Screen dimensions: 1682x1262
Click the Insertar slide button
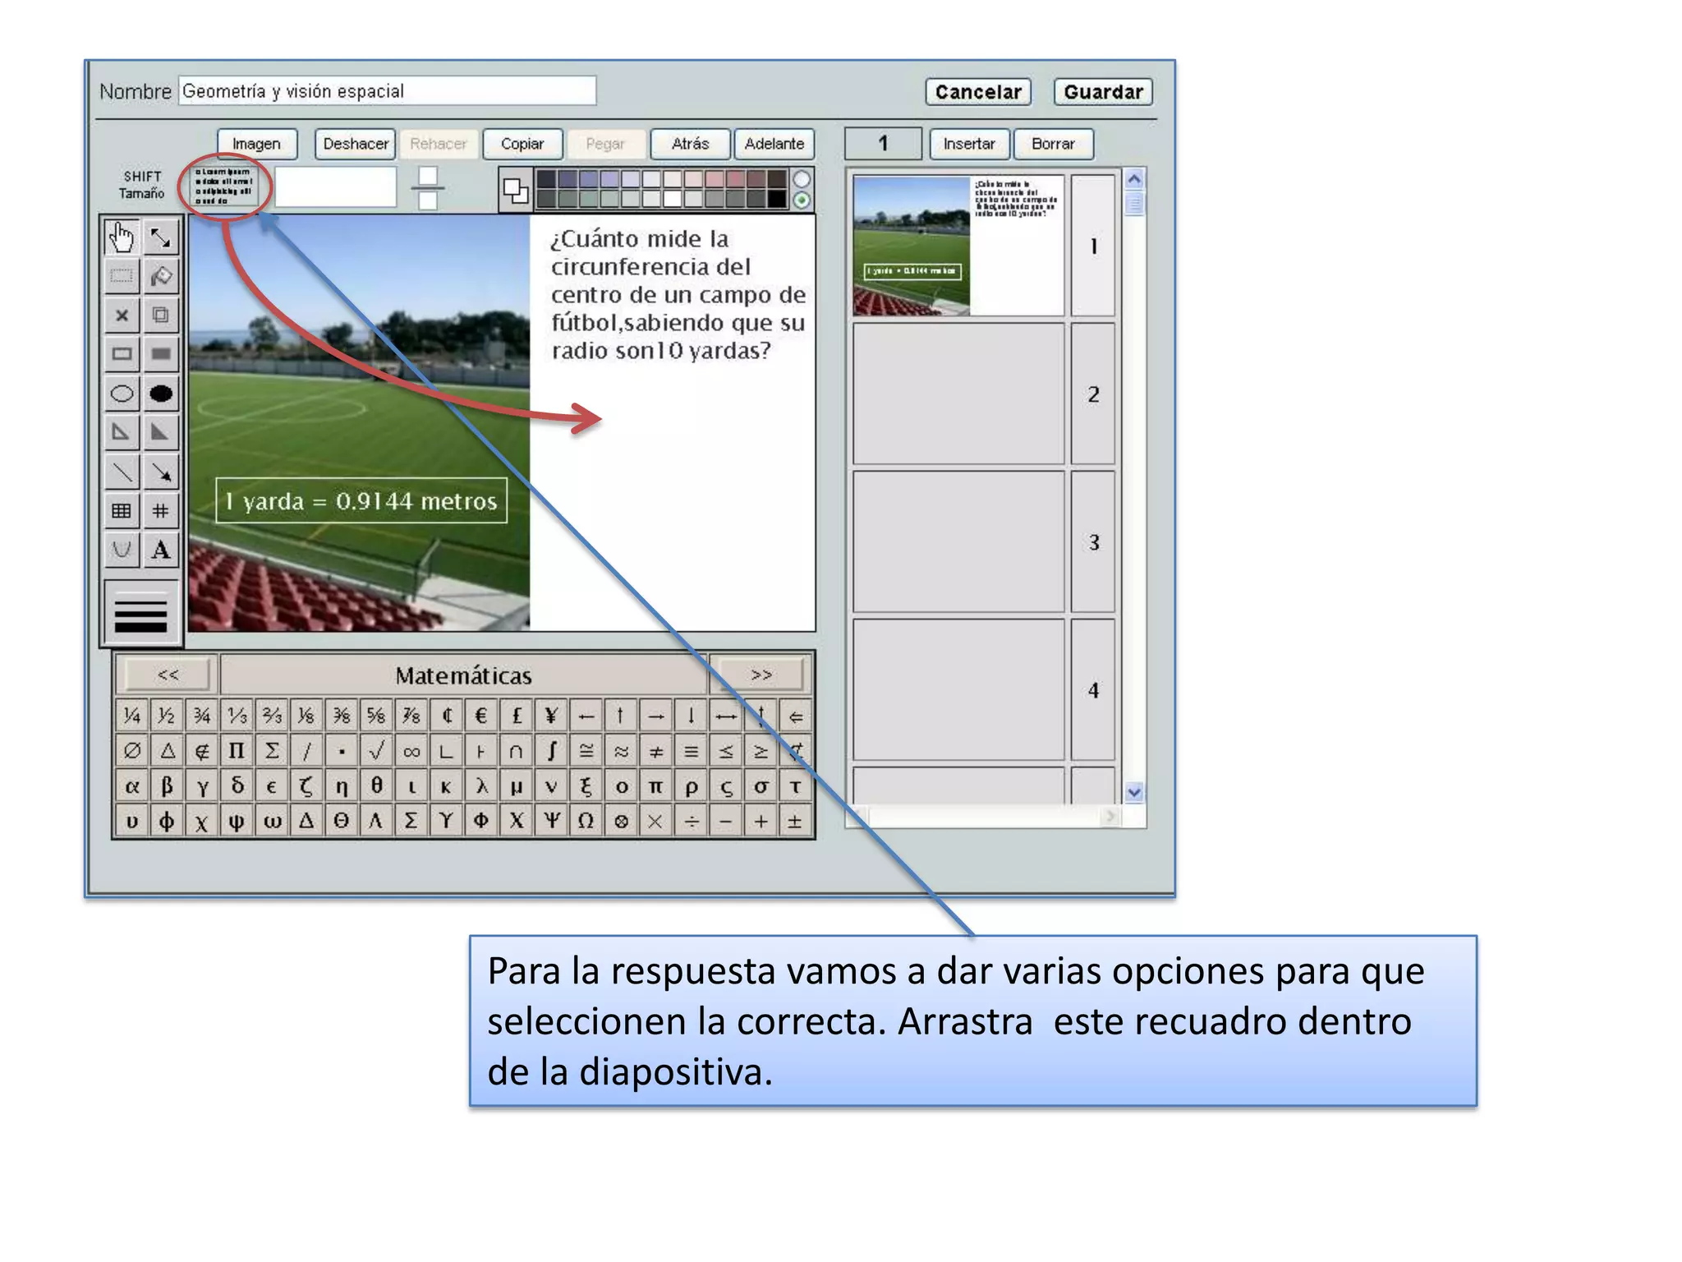969,144
